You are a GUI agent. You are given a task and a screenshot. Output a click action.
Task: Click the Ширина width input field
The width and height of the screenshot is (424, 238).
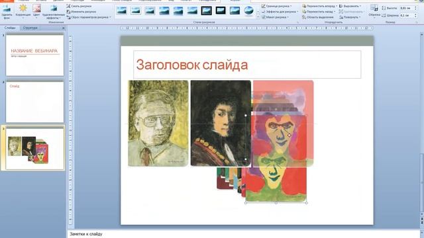[406, 15]
